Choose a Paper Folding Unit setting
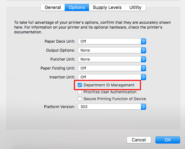Screen dimensions: 185x149 112,68
